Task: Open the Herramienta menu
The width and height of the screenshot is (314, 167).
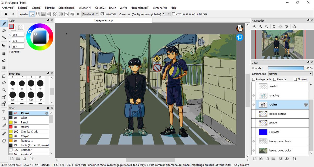Action: 140,8
